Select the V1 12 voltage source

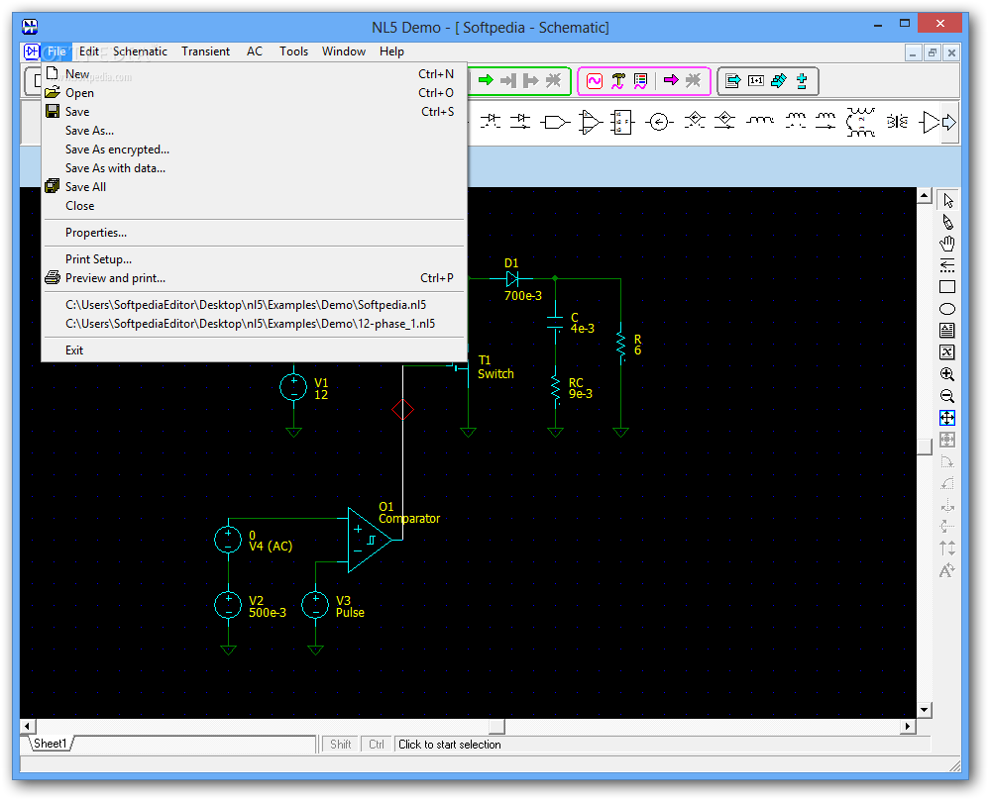coord(294,386)
